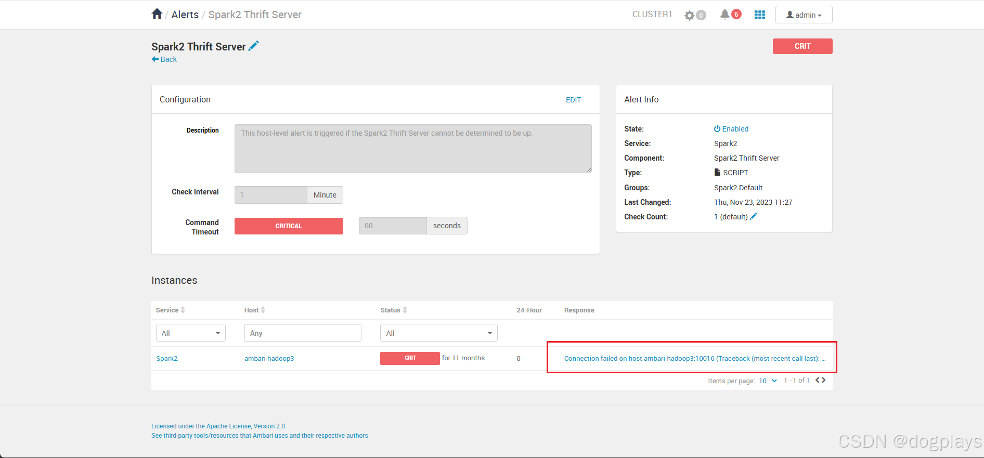Open the Service filter dropdown
Viewport: 984px width, 458px height.
coord(190,333)
